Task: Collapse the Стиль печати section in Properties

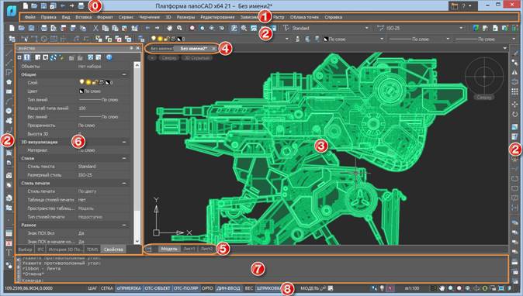Action: tap(124, 183)
